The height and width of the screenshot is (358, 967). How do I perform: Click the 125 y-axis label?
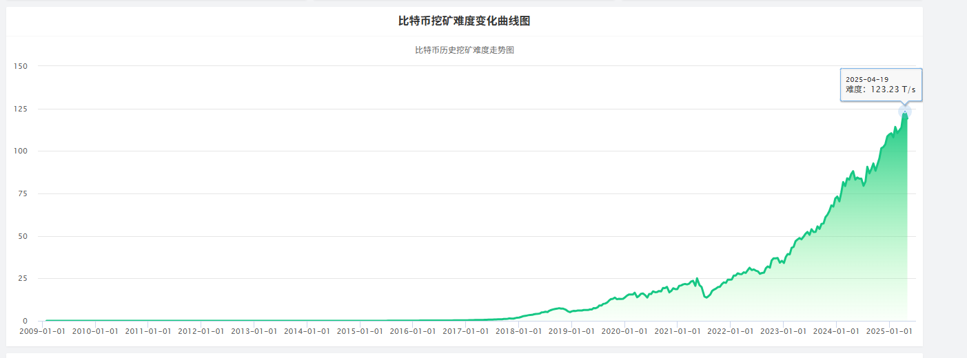click(20, 109)
